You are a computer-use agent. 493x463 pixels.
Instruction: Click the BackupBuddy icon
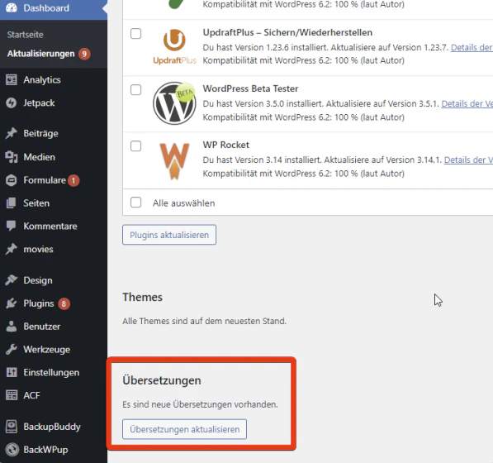(x=12, y=427)
